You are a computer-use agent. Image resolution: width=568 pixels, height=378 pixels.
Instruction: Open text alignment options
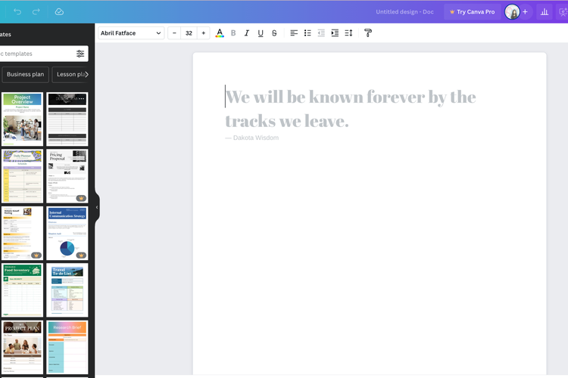[x=294, y=33]
